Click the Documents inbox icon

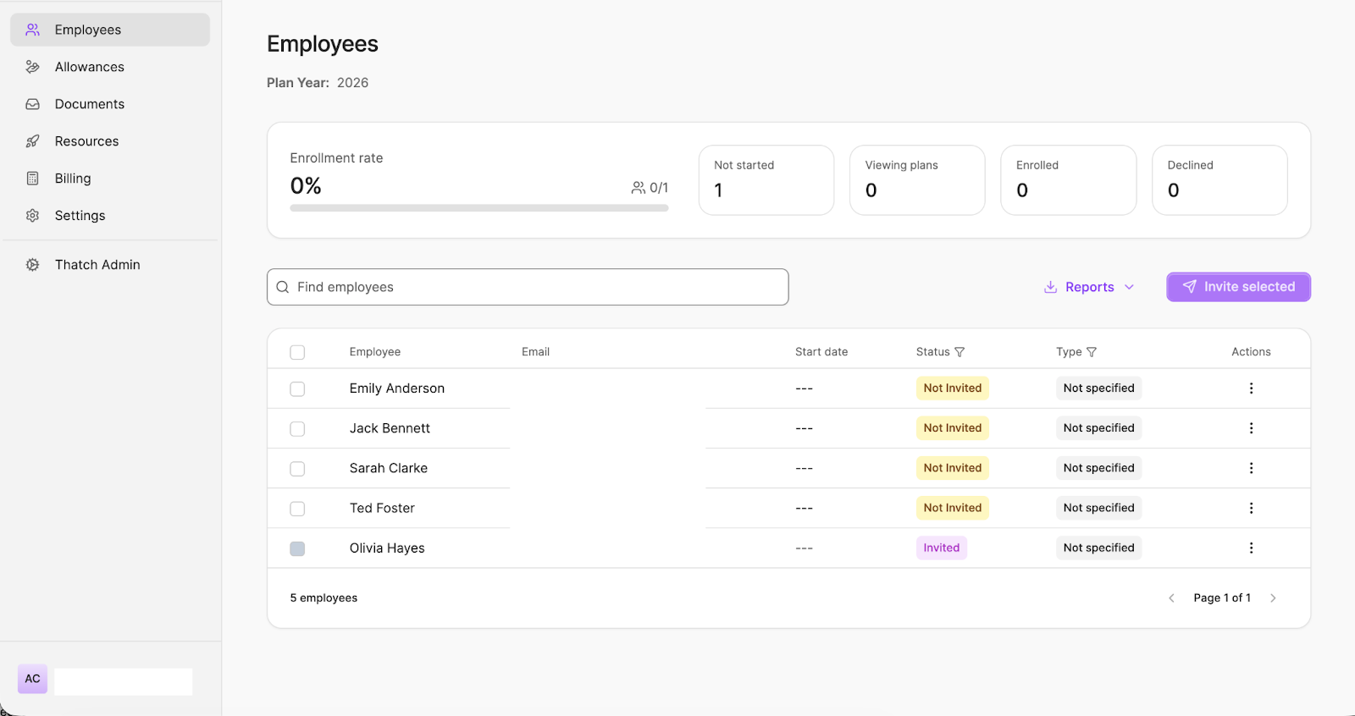pyautogui.click(x=33, y=104)
